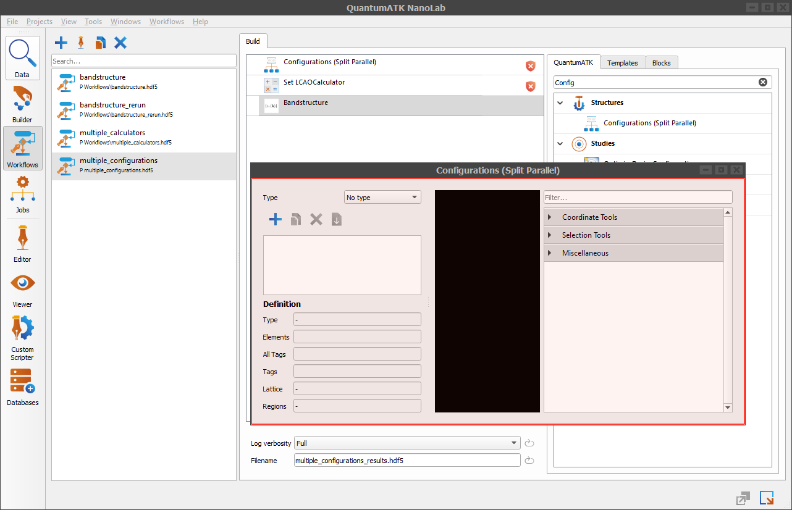This screenshot has width=792, height=510.
Task: Select the multiple_configurations workflow
Action: tap(144, 166)
